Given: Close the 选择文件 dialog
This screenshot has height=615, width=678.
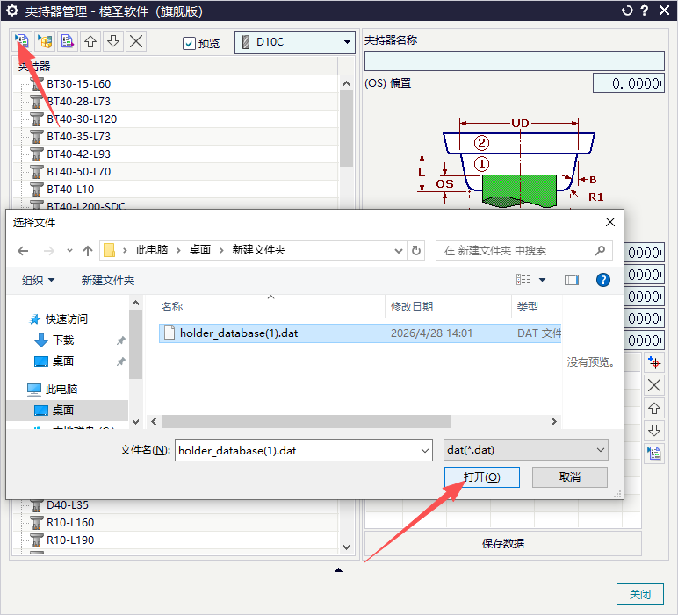Looking at the screenshot, I should [x=610, y=222].
